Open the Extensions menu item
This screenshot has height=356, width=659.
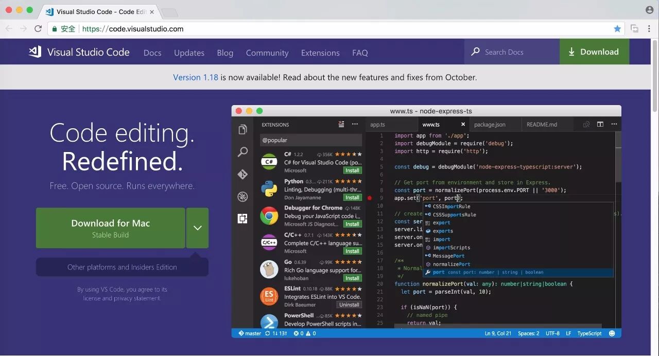pyautogui.click(x=320, y=53)
